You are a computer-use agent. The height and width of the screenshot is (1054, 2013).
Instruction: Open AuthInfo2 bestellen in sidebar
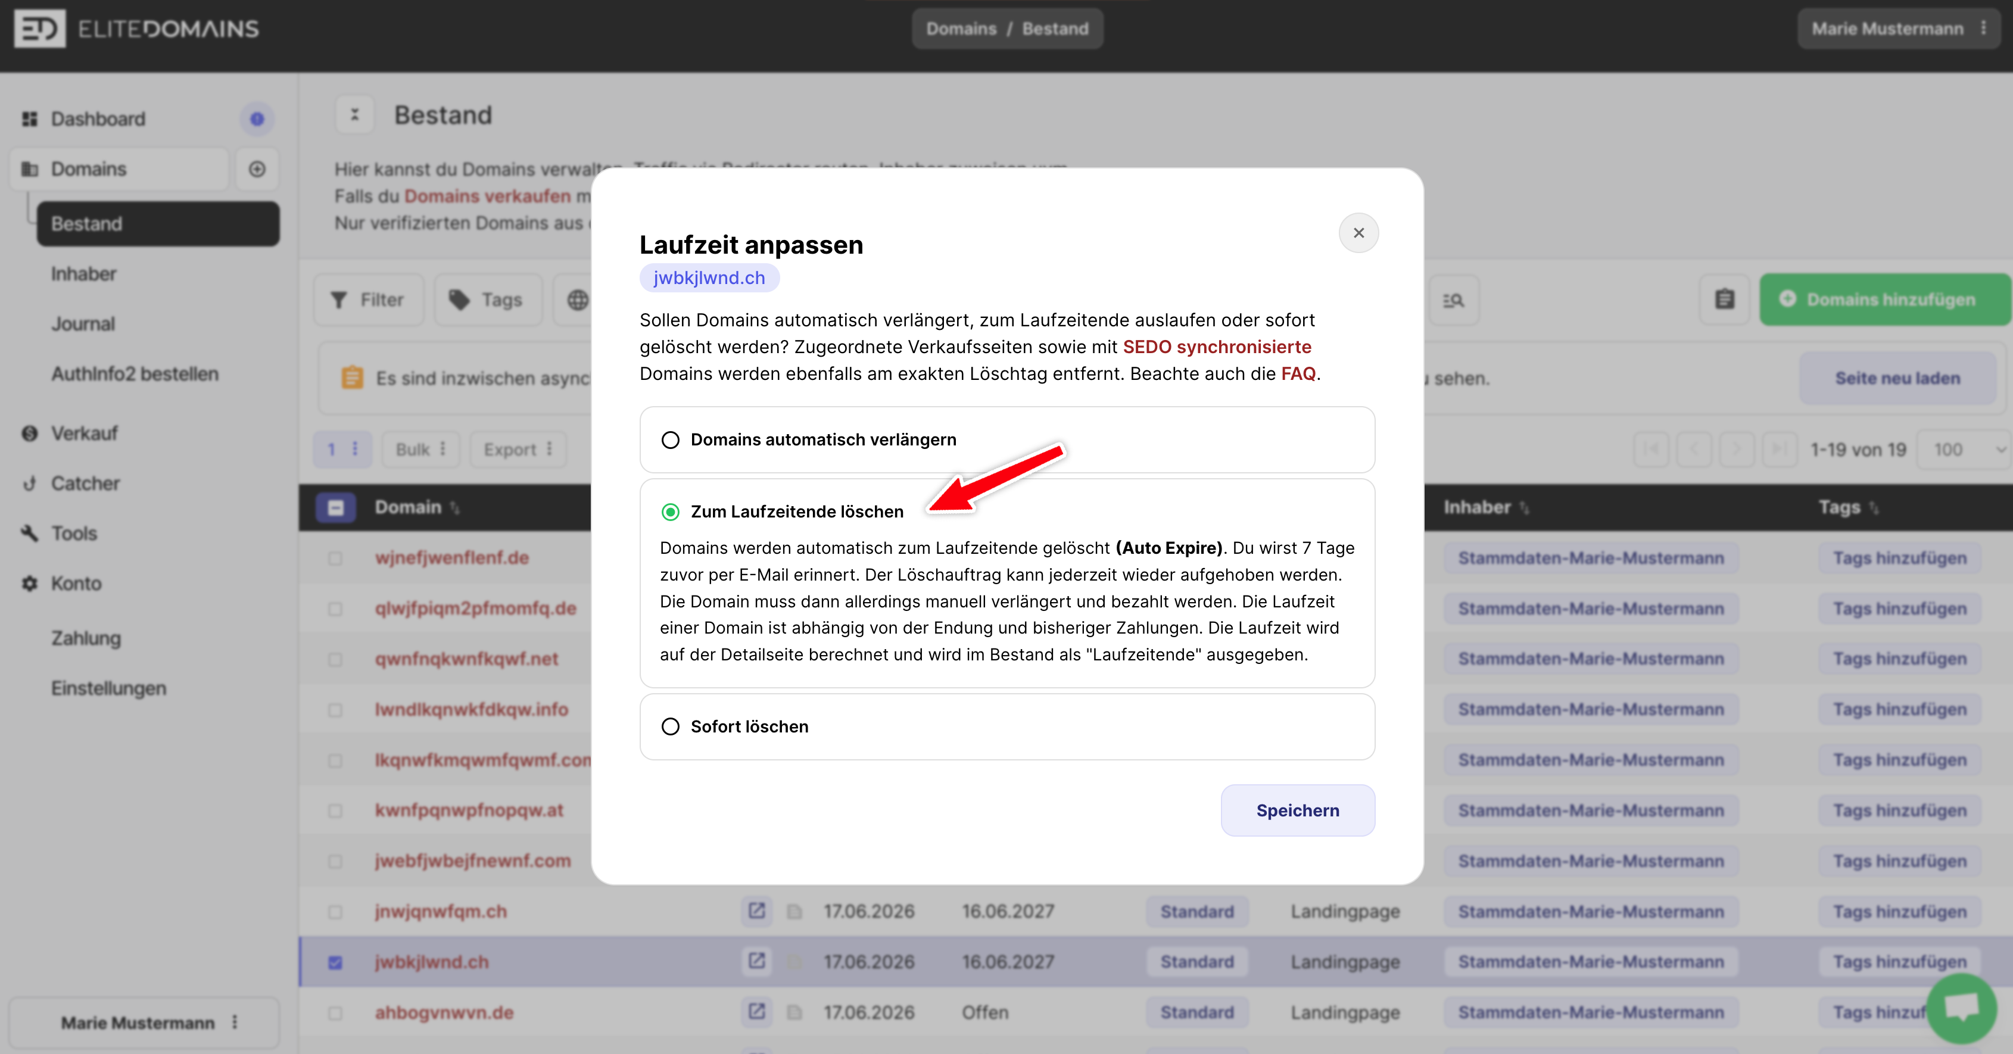click(x=135, y=373)
